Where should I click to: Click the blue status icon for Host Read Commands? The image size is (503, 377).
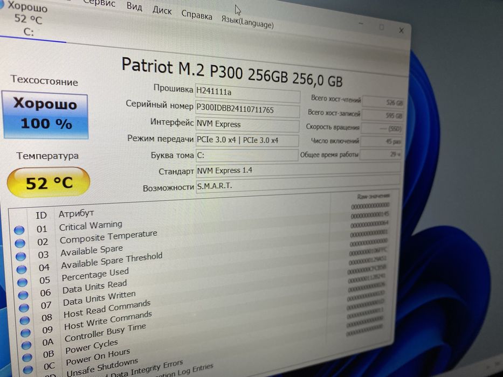(x=25, y=320)
